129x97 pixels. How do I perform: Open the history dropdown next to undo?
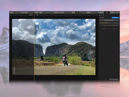26,12
